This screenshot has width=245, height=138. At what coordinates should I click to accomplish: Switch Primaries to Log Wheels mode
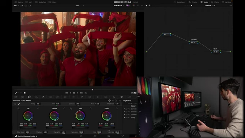[x=116, y=100]
